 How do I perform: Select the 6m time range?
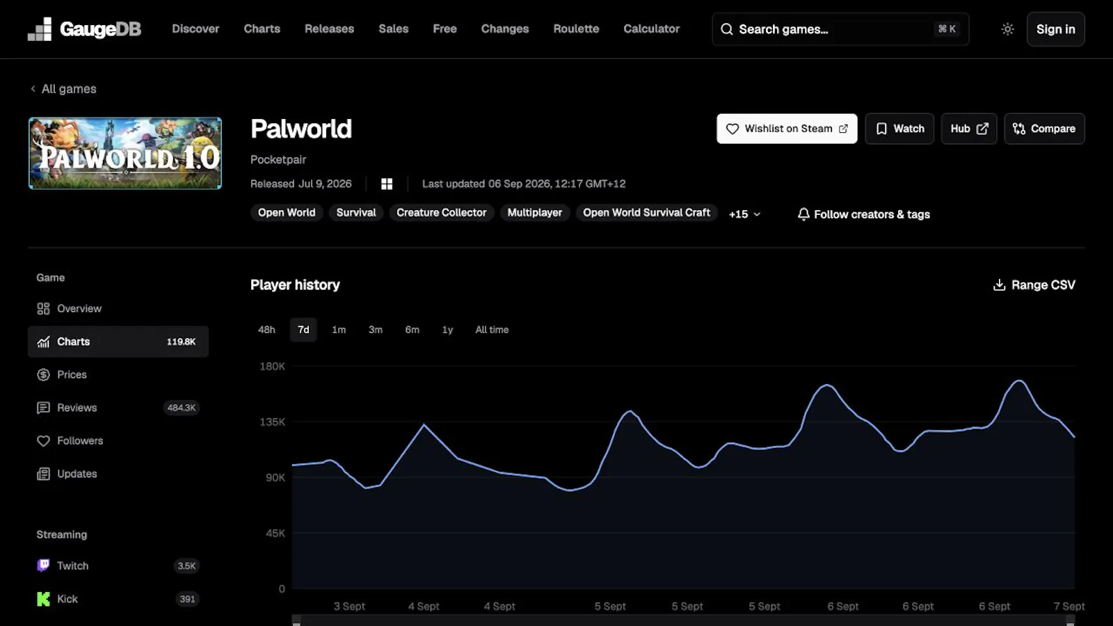coord(413,330)
